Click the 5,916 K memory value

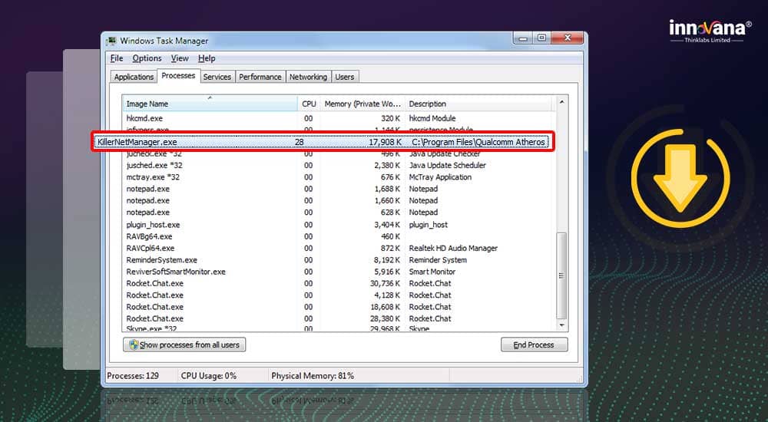click(x=387, y=272)
